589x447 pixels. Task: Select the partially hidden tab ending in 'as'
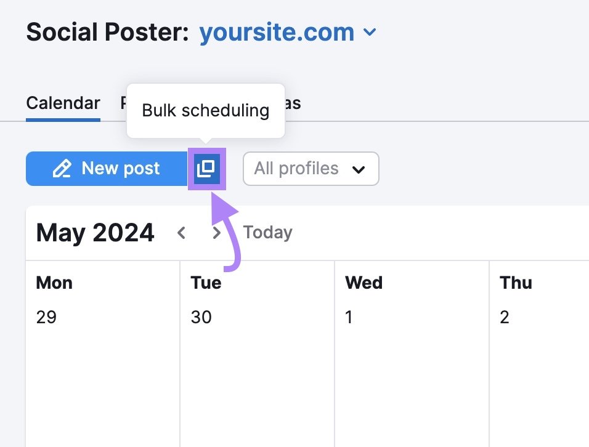[291, 103]
